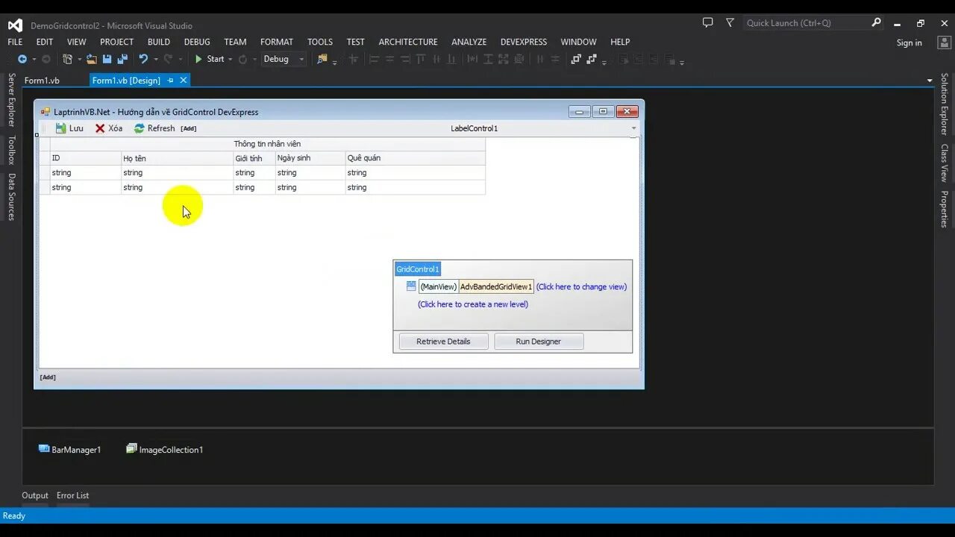Click the Navigate Backward arrow icon
This screenshot has width=955, height=537.
tap(22, 59)
